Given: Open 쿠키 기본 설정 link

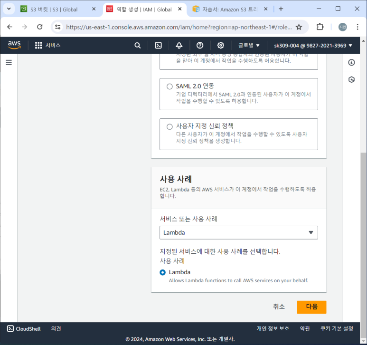Looking at the screenshot, I should [337, 328].
